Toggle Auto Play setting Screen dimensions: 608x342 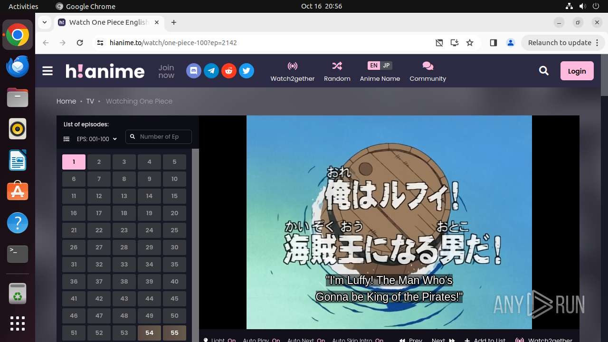coord(261,340)
